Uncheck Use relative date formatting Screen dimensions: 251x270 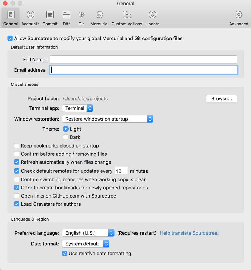coord(65,253)
